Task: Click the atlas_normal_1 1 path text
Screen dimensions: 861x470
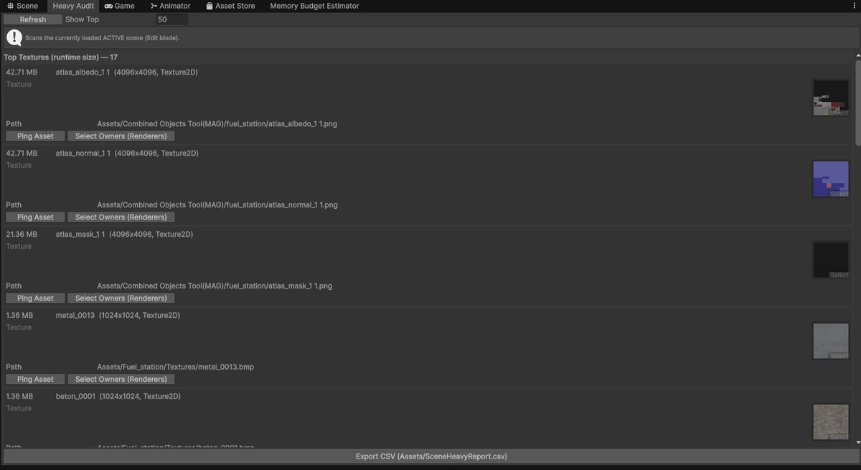Action: [217, 205]
